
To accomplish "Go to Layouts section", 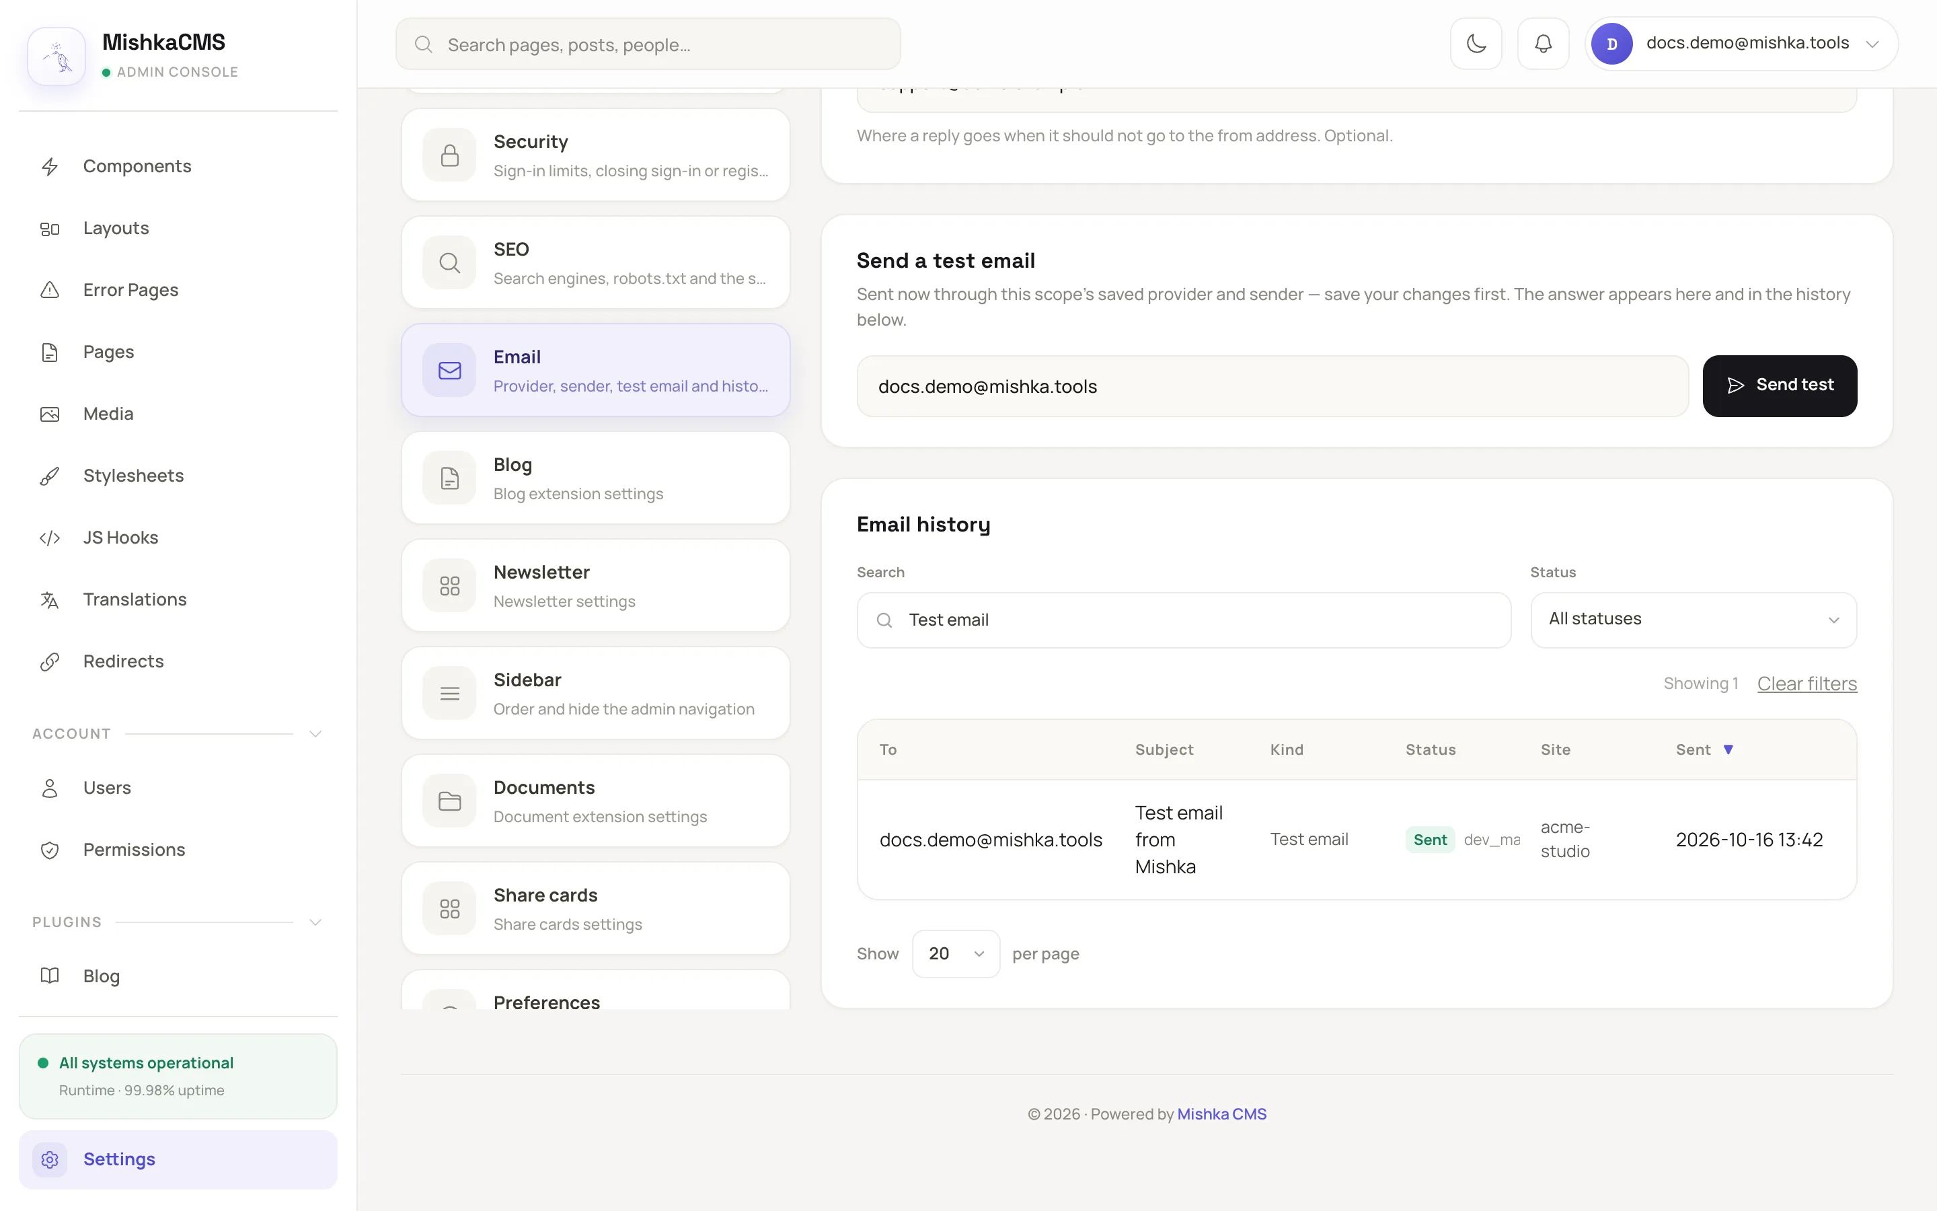I will point(178,228).
